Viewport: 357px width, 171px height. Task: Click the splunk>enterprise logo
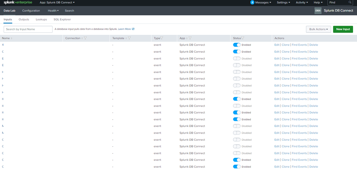tap(18, 2)
